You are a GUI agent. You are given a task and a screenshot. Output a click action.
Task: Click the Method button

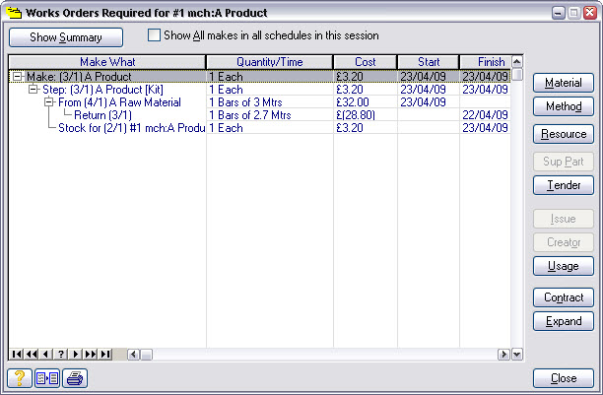(x=564, y=106)
